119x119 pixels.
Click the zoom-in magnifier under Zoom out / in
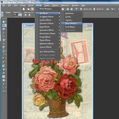tap(29, 15)
